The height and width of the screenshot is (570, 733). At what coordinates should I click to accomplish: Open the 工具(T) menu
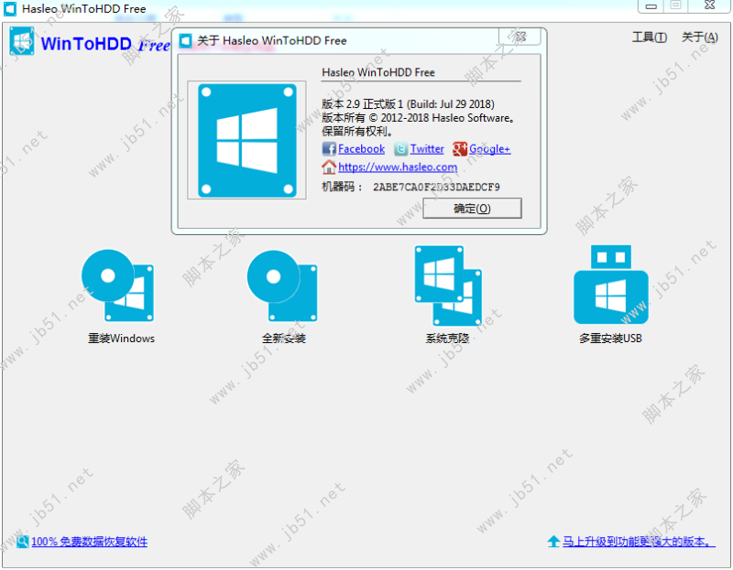pyautogui.click(x=650, y=38)
